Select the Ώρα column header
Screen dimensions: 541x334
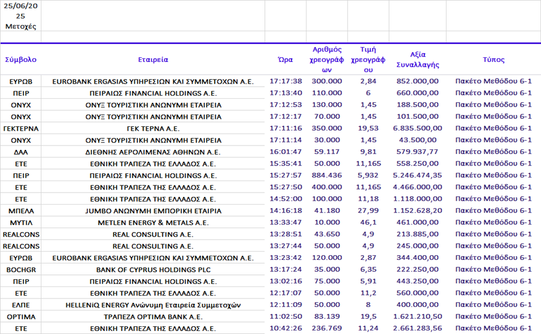[x=286, y=60]
